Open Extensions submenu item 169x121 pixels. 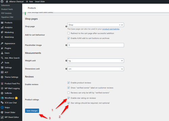5,5
